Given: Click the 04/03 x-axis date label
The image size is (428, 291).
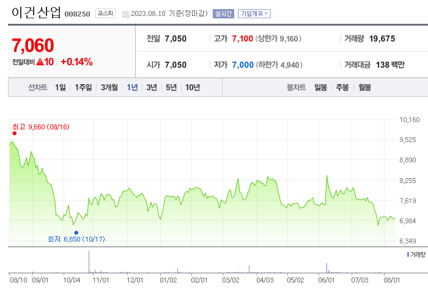Looking at the screenshot, I should [265, 280].
